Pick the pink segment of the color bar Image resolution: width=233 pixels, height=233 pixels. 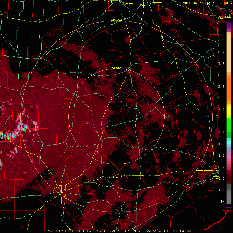(229, 157)
